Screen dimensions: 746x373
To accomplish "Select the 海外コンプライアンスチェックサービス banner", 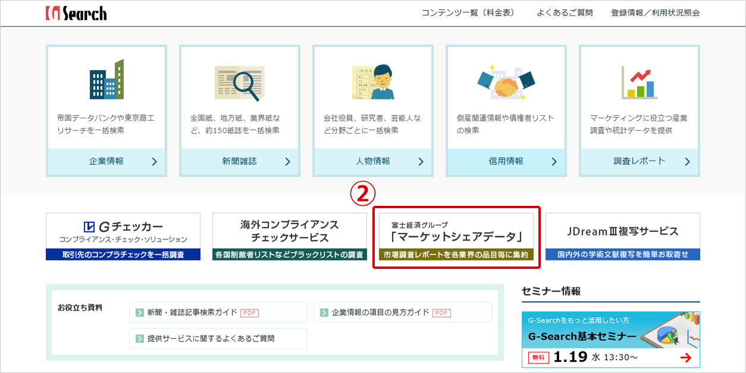I will pos(290,237).
